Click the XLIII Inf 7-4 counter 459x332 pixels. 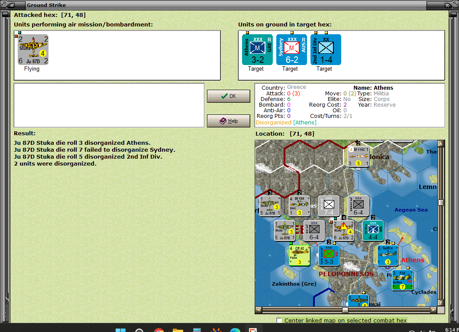329,205
